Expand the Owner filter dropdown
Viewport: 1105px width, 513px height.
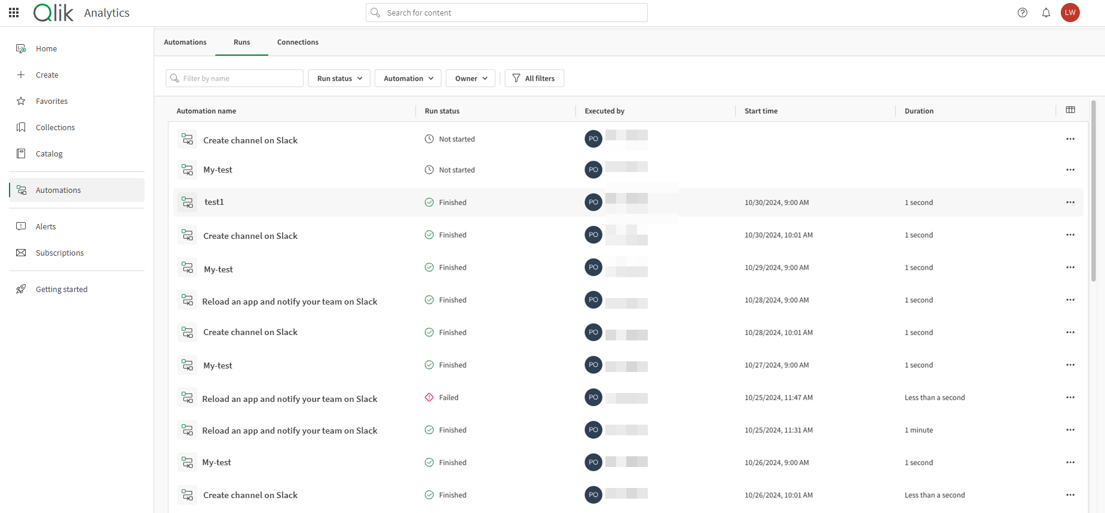click(x=470, y=78)
